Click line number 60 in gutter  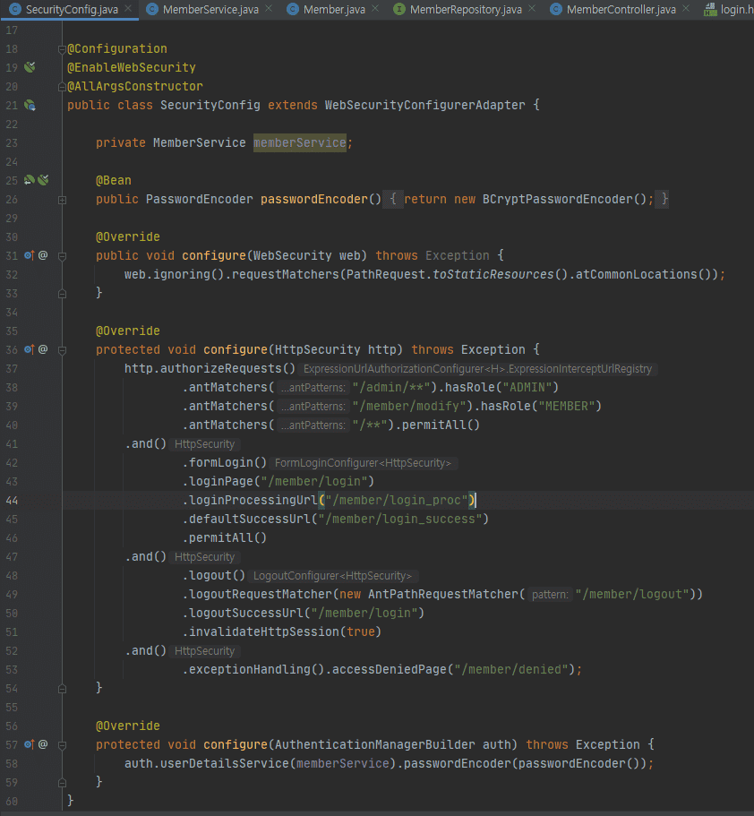(x=12, y=802)
